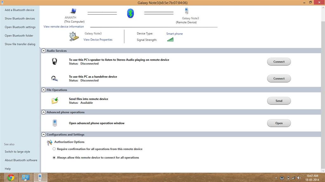This screenshot has width=325, height=182.
Task: Click Show Bluetooth devices
Action: click(20, 18)
